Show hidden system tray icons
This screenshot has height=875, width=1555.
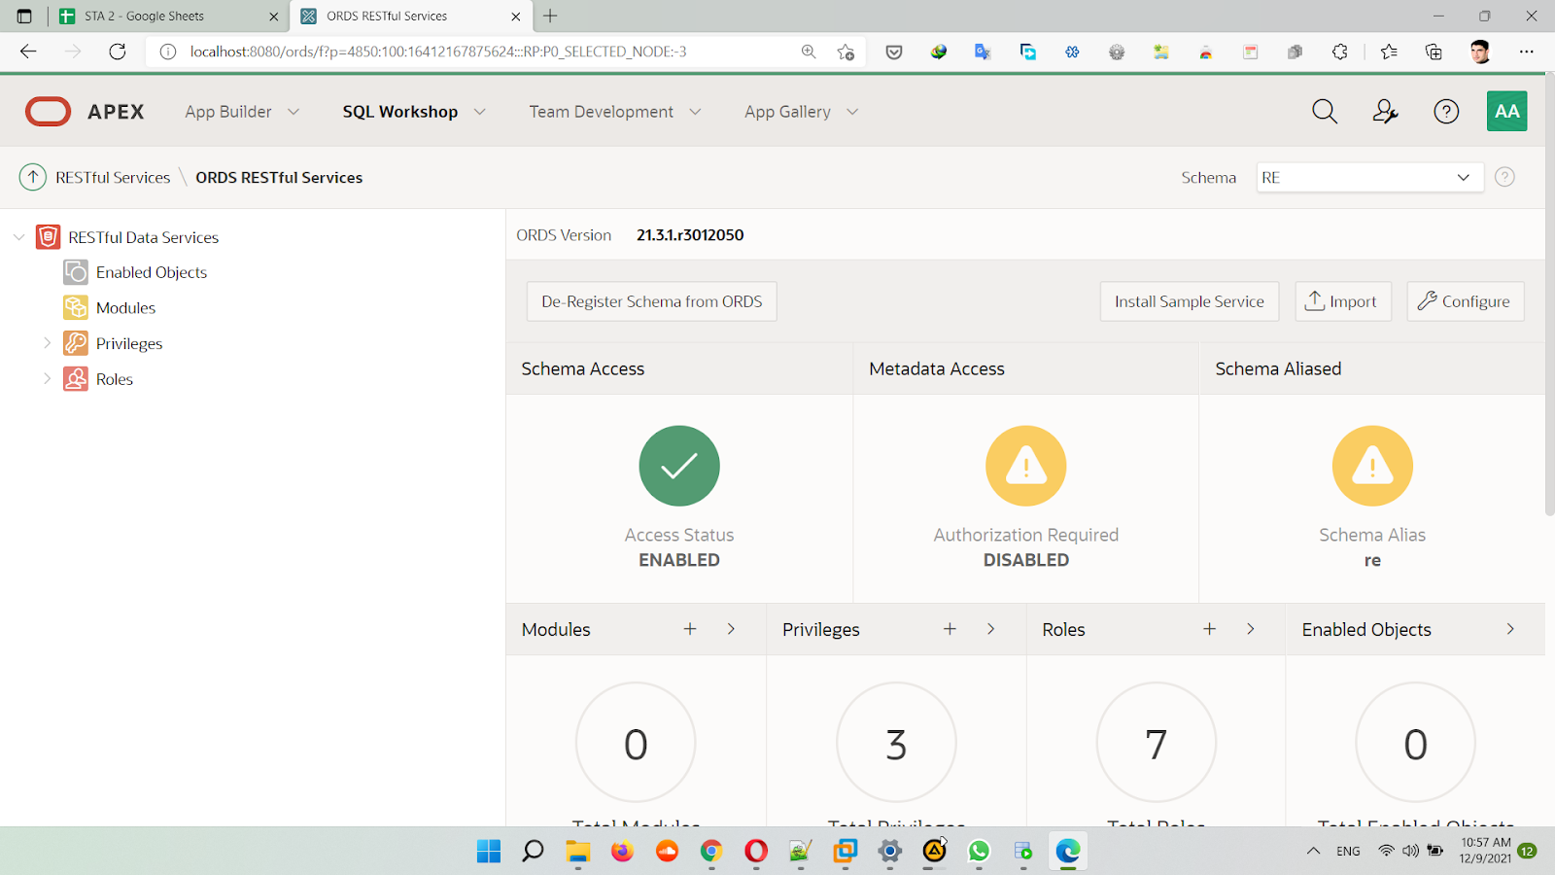pos(1313,851)
